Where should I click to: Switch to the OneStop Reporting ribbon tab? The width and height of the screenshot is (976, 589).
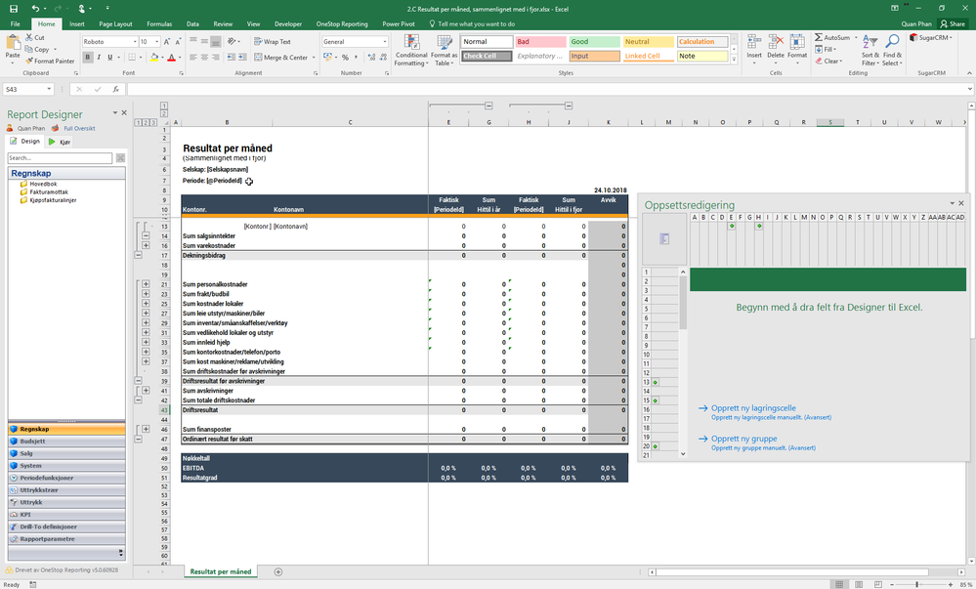[342, 23]
